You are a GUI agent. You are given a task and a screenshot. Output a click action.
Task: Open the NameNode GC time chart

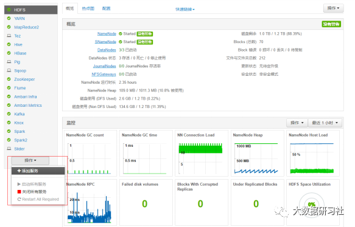pyautogui.click(x=146, y=153)
